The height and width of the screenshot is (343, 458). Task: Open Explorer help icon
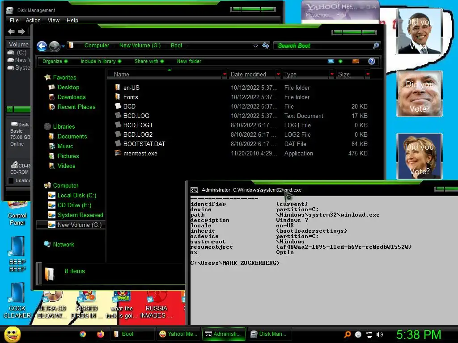[372, 61]
